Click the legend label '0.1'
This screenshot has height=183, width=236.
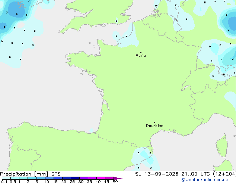pos(4,182)
